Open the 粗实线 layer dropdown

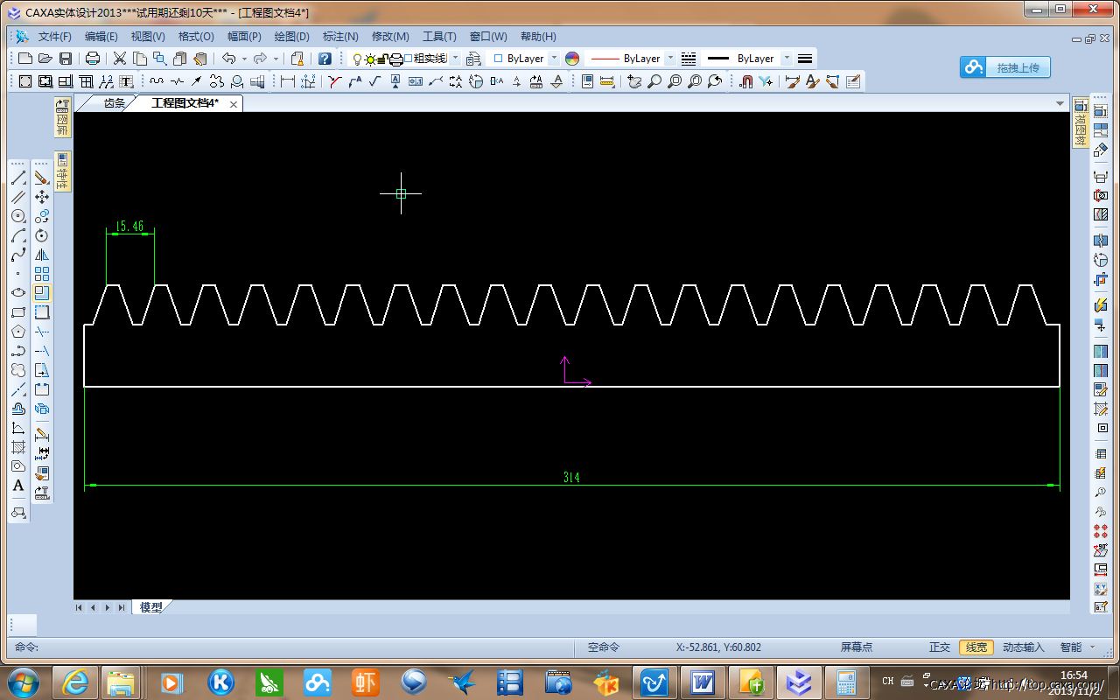tap(455, 59)
